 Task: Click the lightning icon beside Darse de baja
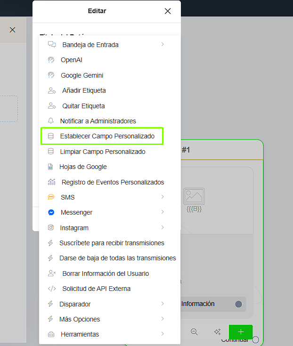click(x=50, y=258)
